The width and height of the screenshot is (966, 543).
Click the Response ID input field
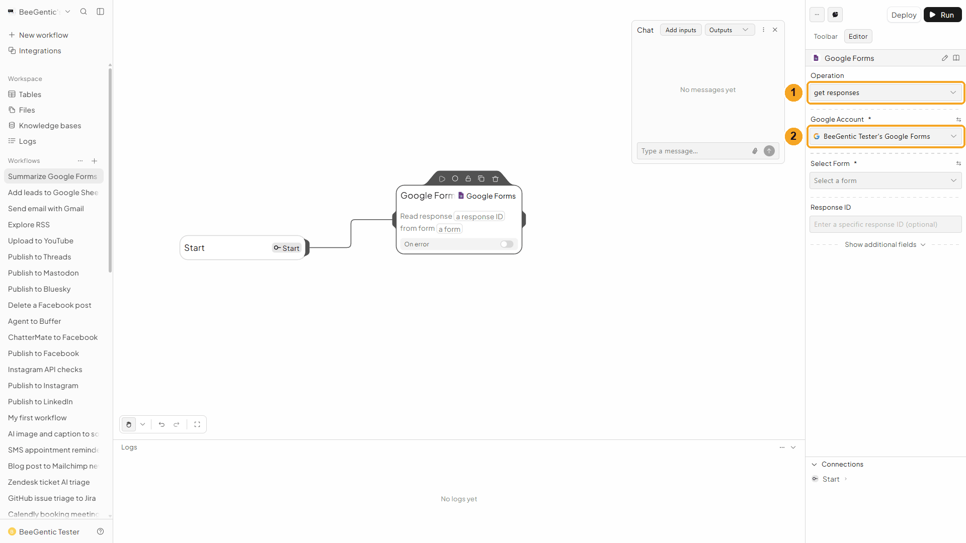[x=886, y=224]
